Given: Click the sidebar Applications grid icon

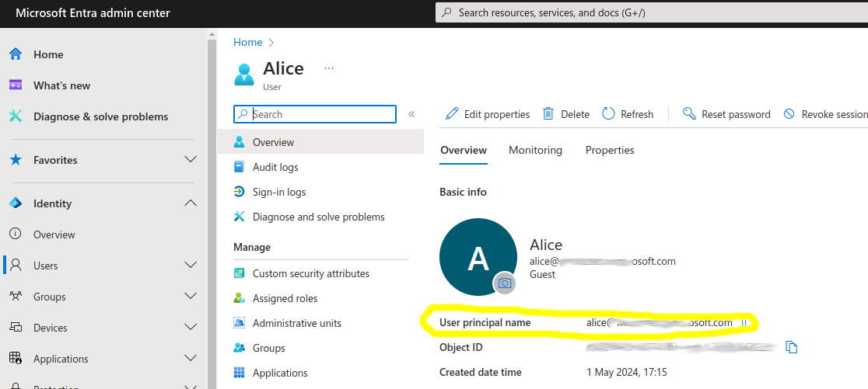Looking at the screenshot, I should tap(16, 359).
